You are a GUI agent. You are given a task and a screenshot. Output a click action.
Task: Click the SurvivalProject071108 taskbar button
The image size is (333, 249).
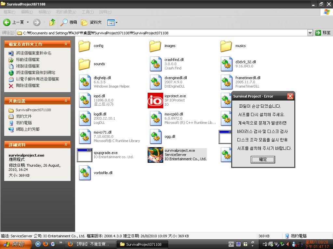142,244
